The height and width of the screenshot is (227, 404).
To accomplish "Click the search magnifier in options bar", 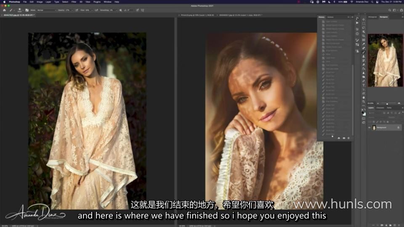I will (x=390, y=10).
